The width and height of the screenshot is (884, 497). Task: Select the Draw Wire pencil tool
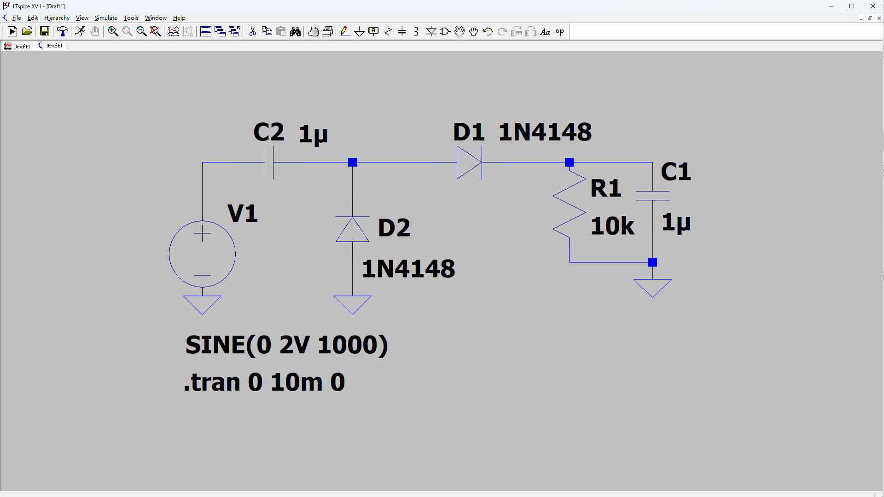[x=345, y=31]
